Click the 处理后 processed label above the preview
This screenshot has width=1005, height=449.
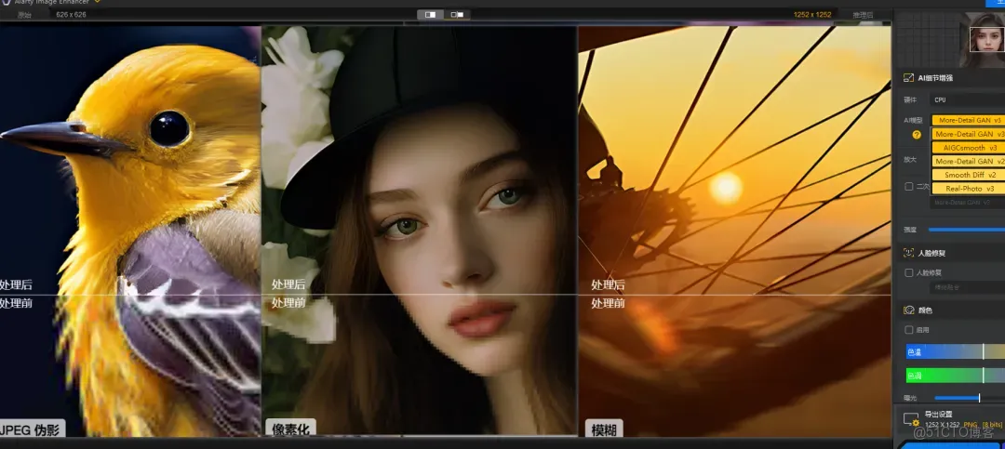pos(863,14)
